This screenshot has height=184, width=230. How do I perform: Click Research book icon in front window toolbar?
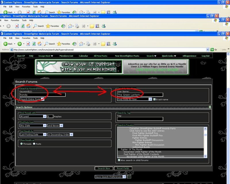[109, 44]
